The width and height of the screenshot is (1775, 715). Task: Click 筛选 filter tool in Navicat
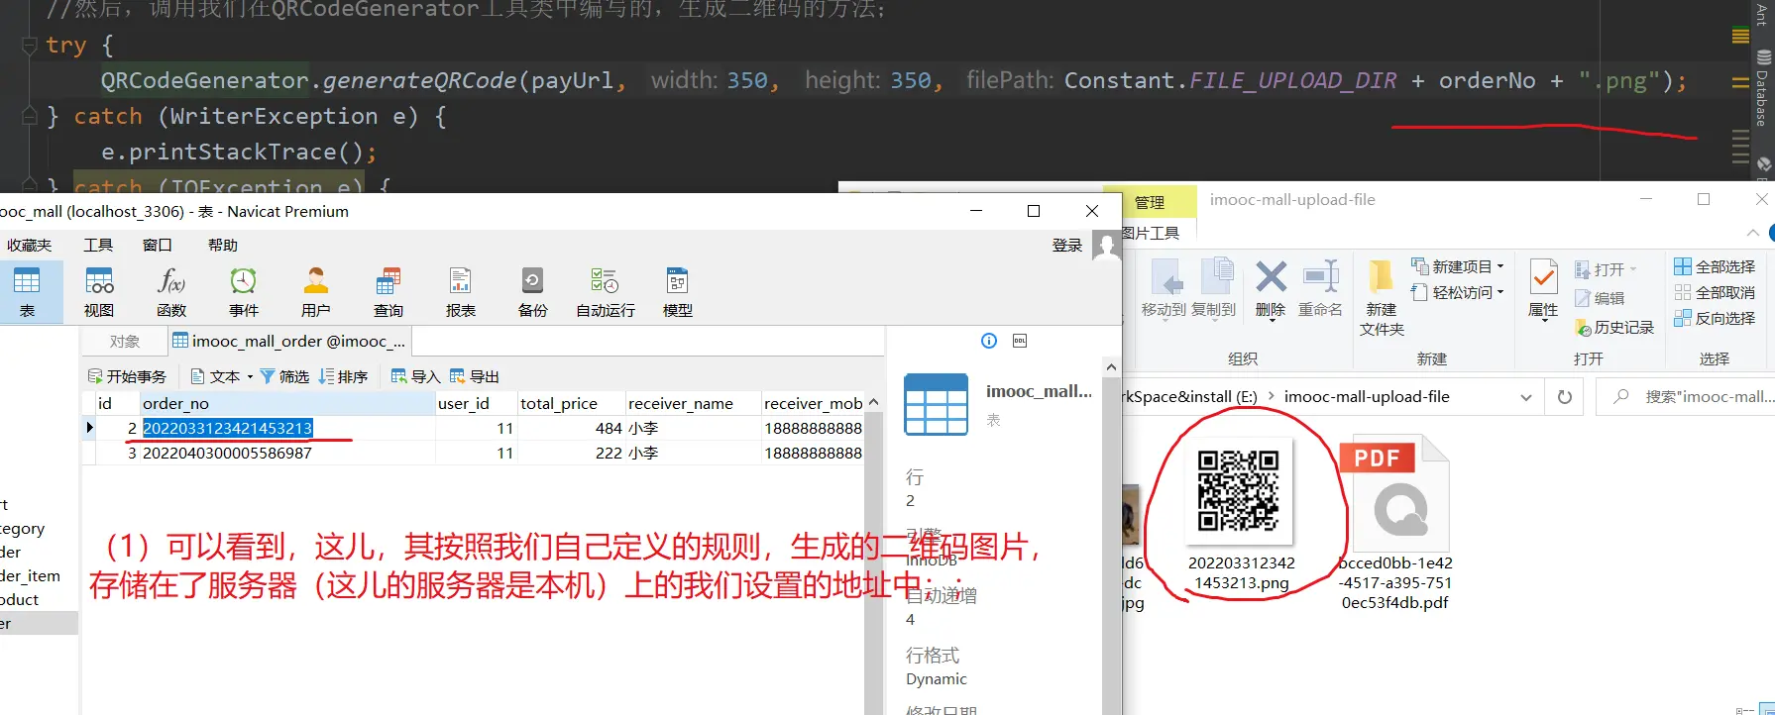tap(284, 376)
